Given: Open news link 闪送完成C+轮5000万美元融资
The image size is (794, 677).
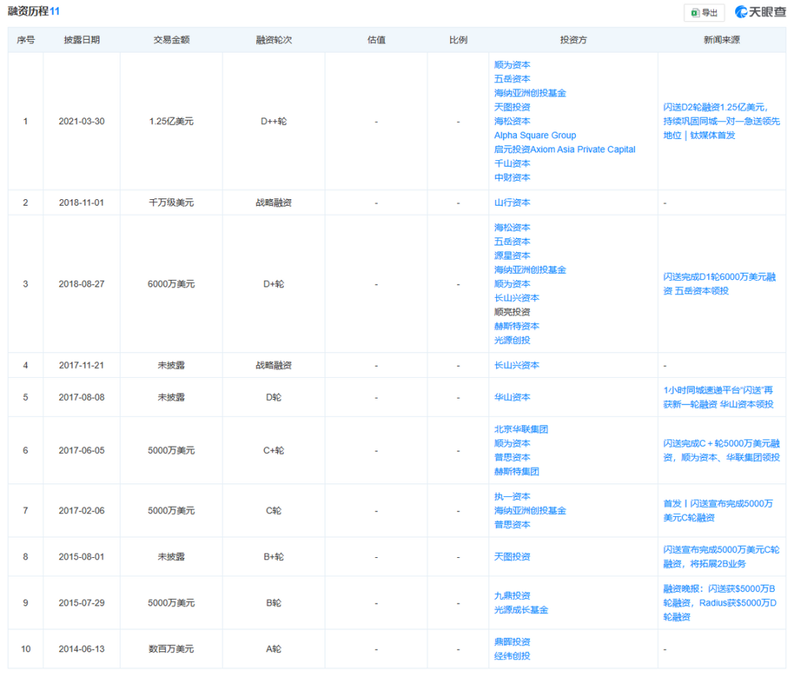Looking at the screenshot, I should coord(722,450).
